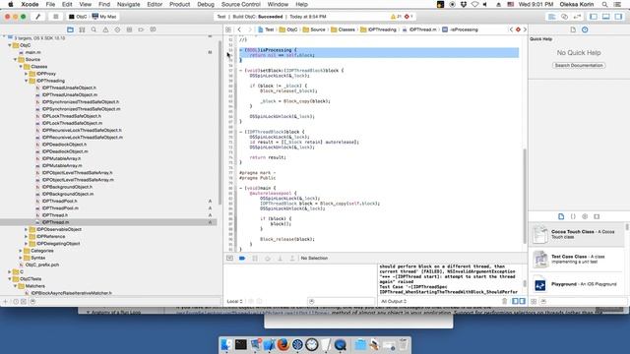The height and width of the screenshot is (354, 630).
Task: Jump to next issue arrow in jump bar
Action: [x=525, y=29]
